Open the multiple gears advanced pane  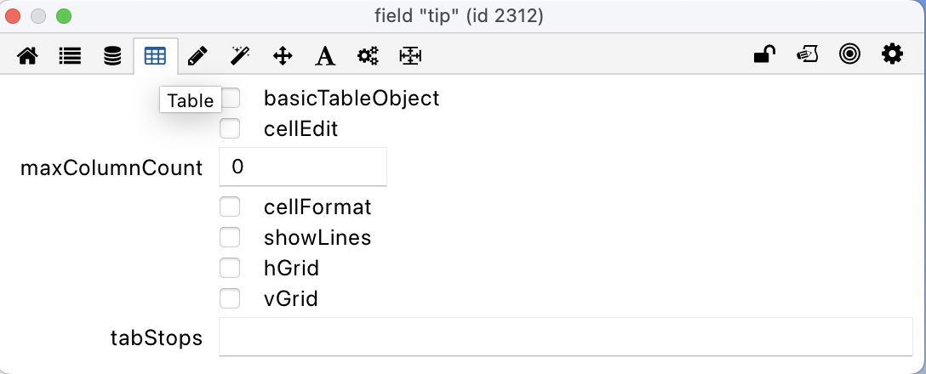point(368,56)
